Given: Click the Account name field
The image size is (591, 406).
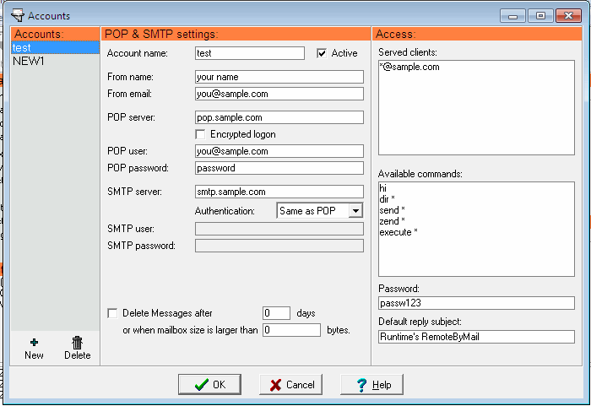Looking at the screenshot, I should pyautogui.click(x=249, y=53).
